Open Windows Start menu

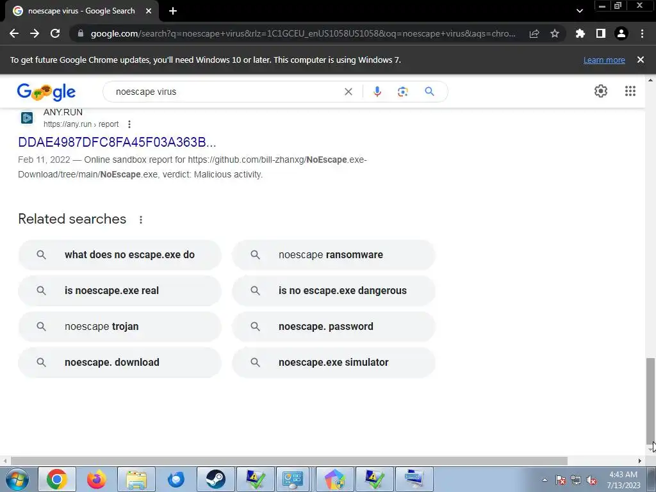(17, 479)
